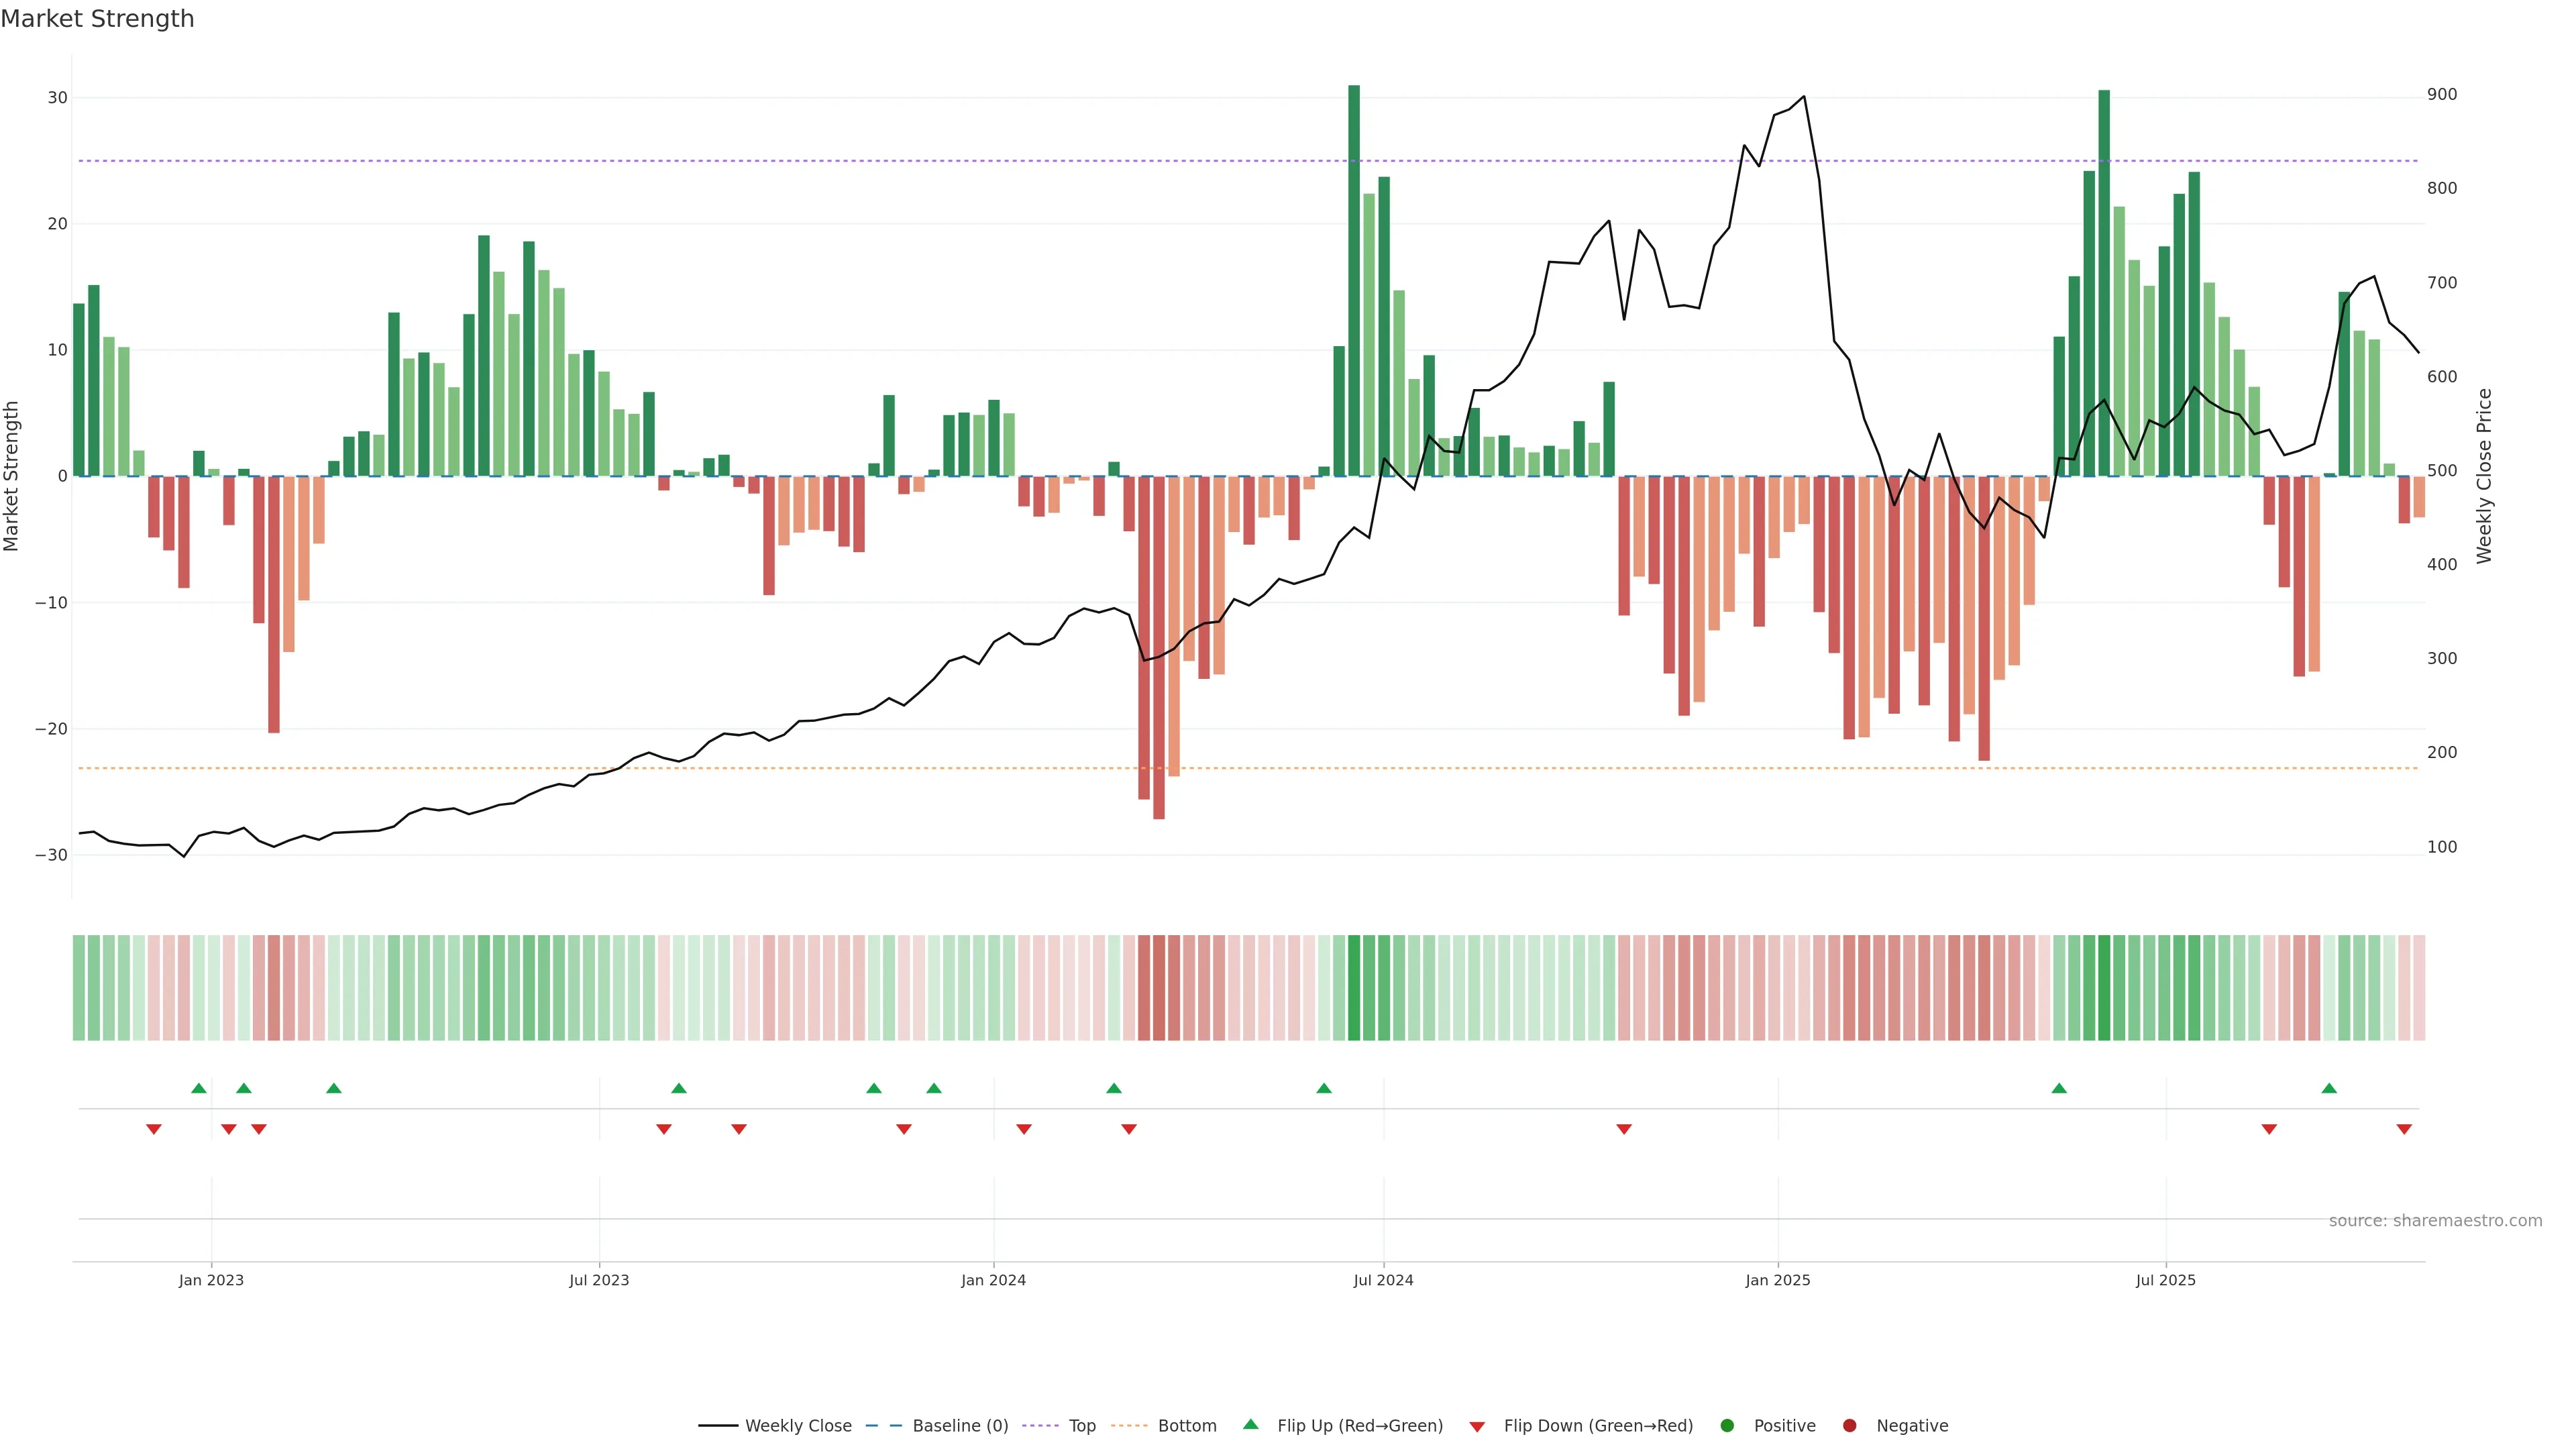Click the Market Strength chart title
This screenshot has height=1449, width=2576.
(97, 19)
